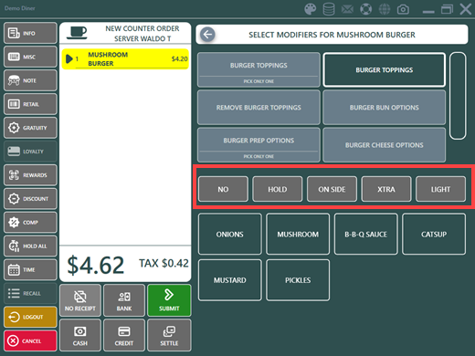Add the MUSHROOM topping
475x356 pixels.
(x=298, y=234)
